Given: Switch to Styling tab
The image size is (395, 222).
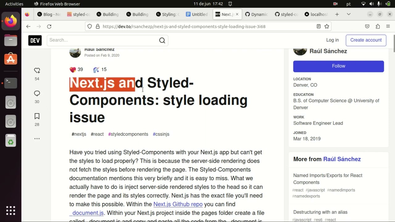Looking at the screenshot, I should tap(168, 14).
